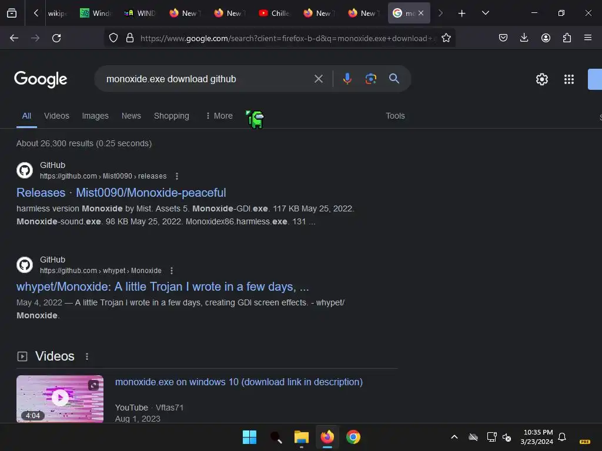This screenshot has height=451, width=602.
Task: Open tracking protection shield icon
Action: click(x=113, y=38)
